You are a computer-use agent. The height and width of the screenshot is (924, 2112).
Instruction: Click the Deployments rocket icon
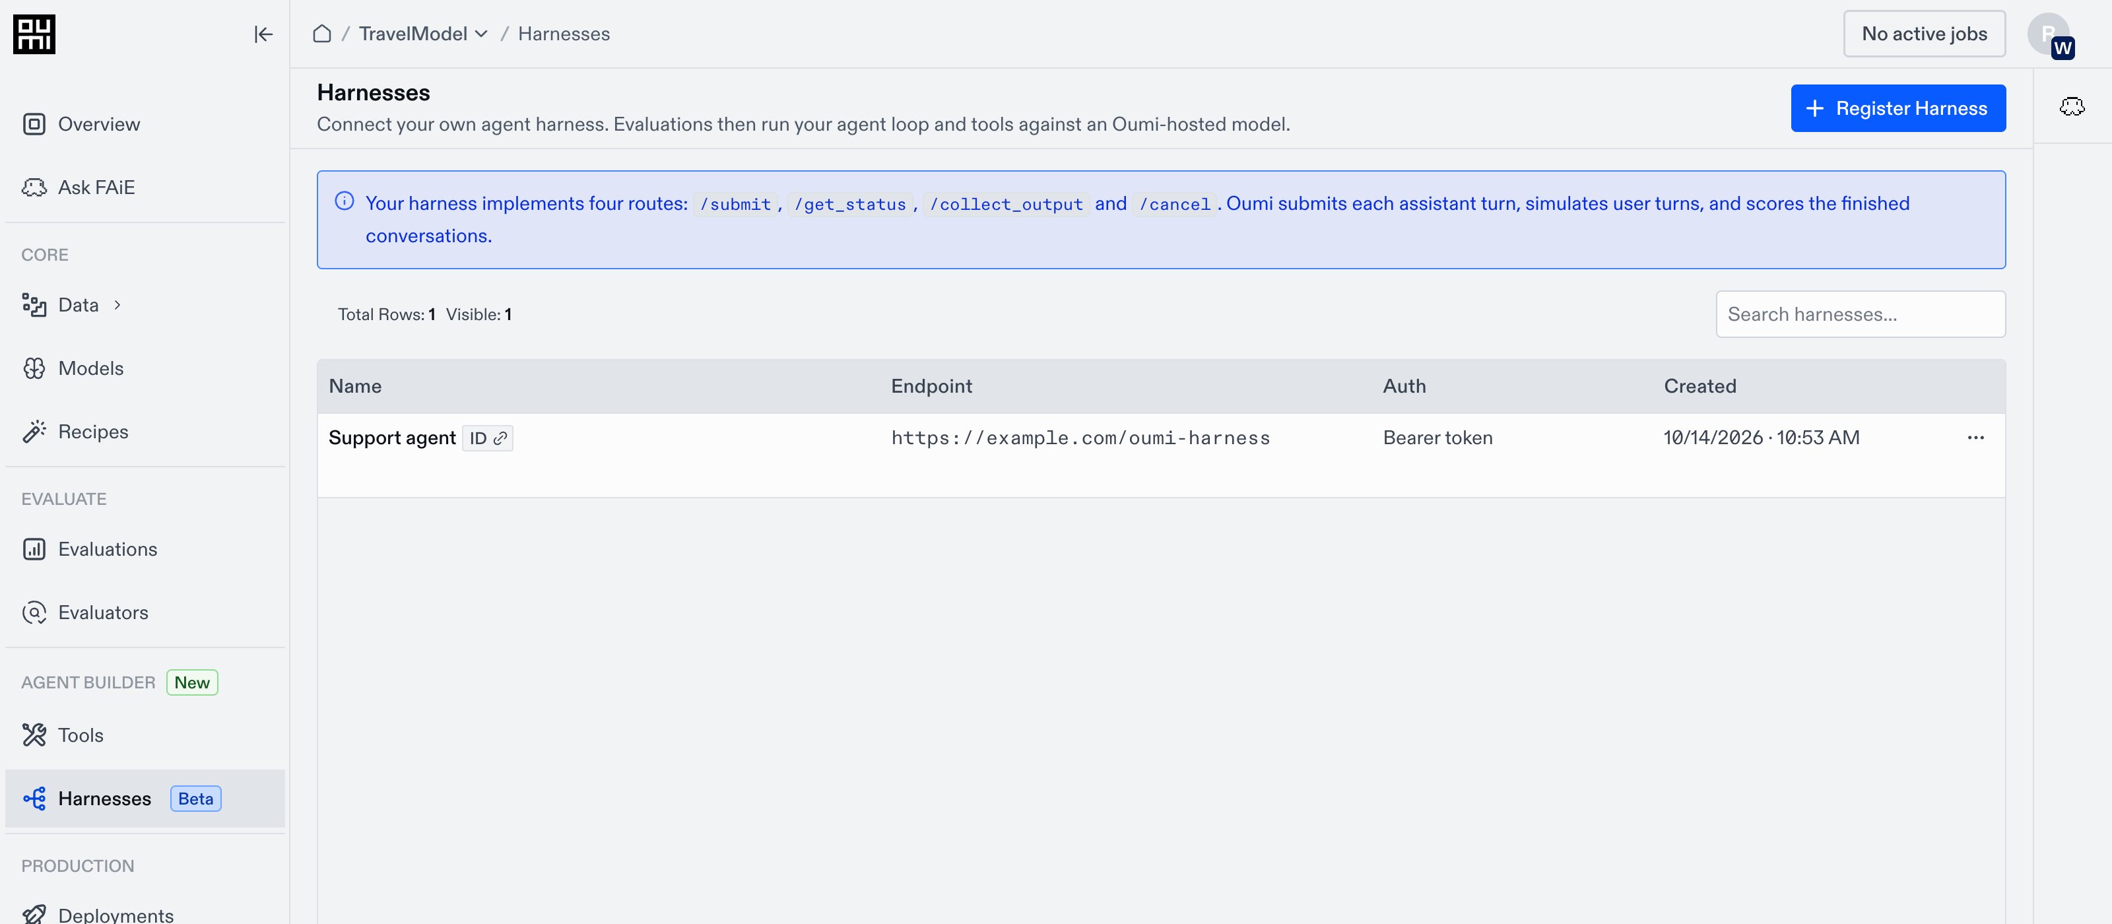click(x=34, y=914)
